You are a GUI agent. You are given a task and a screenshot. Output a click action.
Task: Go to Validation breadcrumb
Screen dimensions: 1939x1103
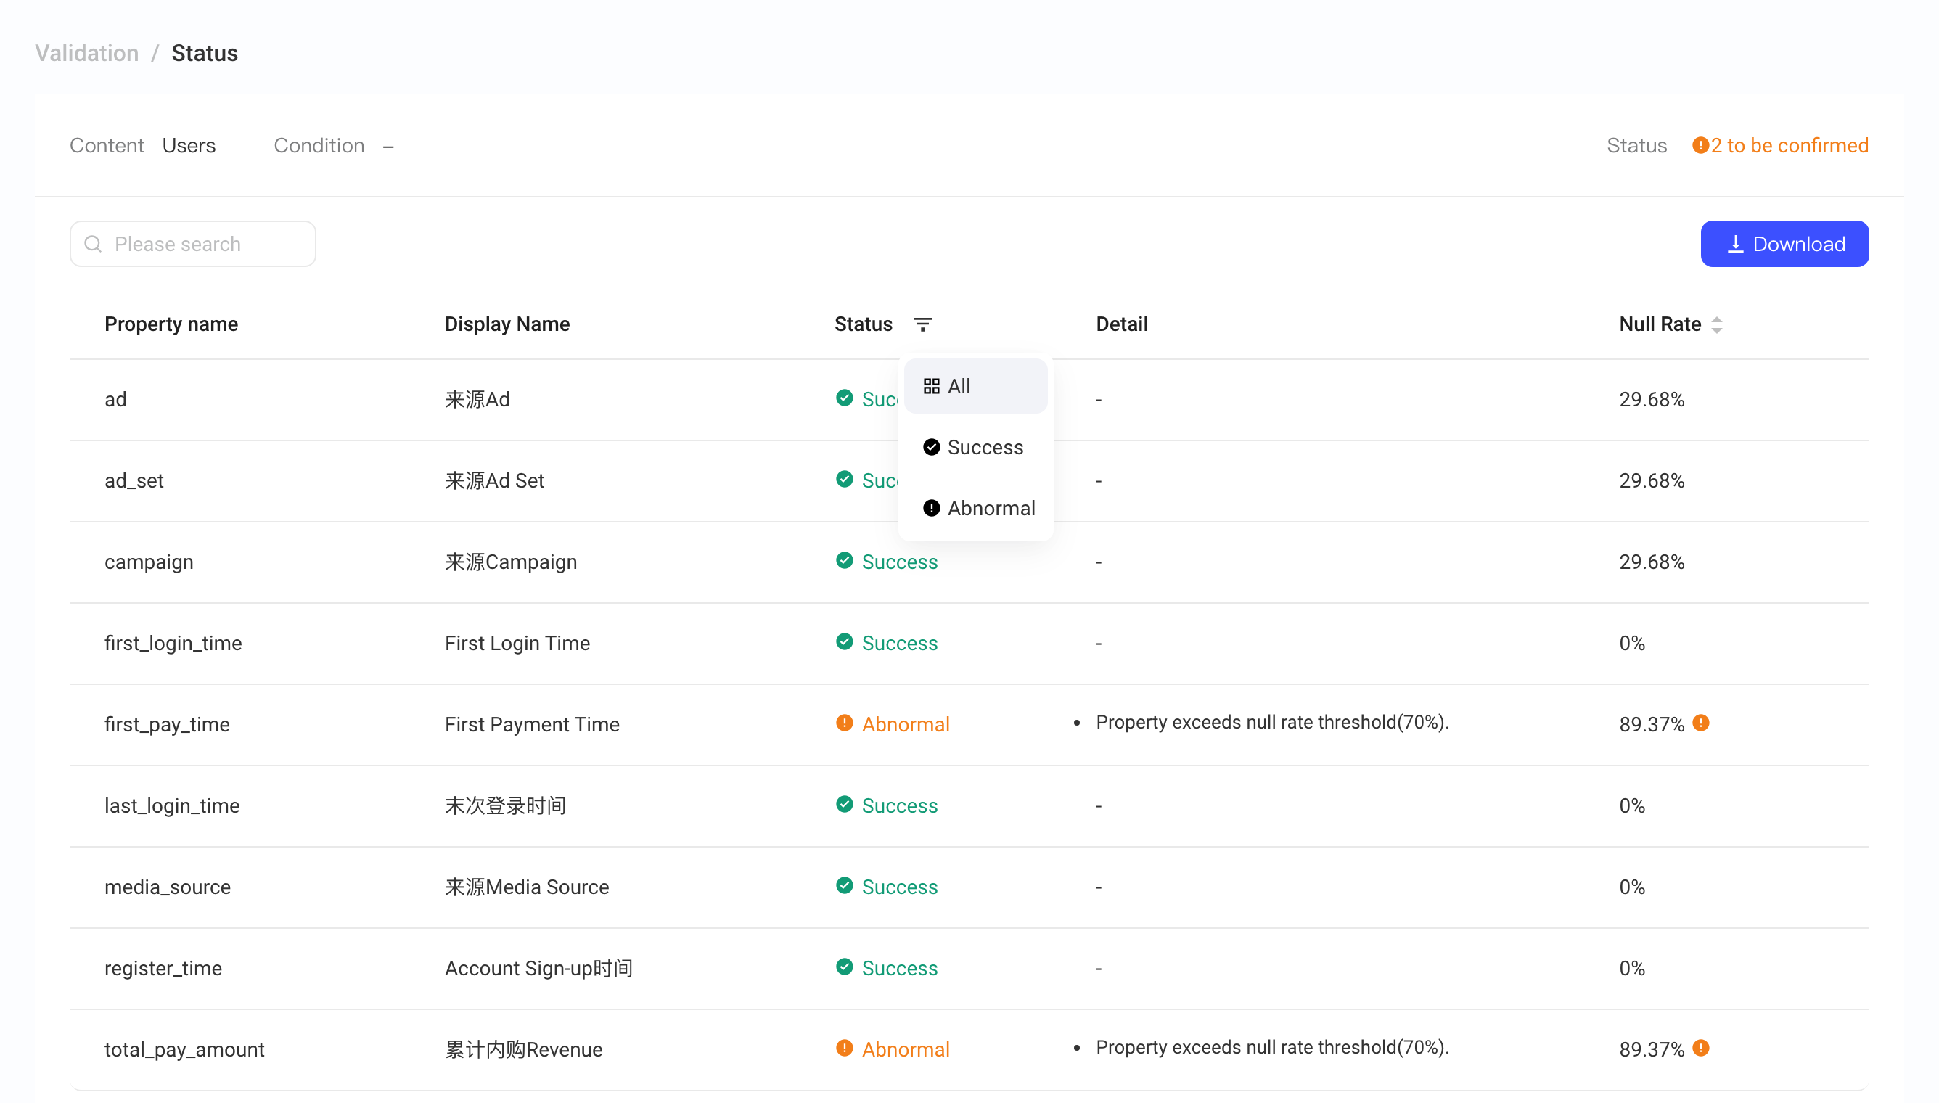coord(87,53)
